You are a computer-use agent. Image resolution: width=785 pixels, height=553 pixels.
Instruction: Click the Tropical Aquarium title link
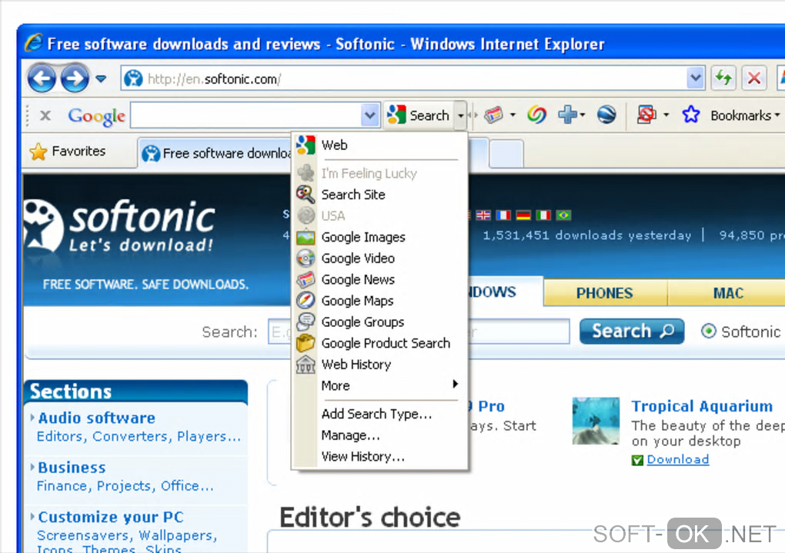click(x=702, y=406)
